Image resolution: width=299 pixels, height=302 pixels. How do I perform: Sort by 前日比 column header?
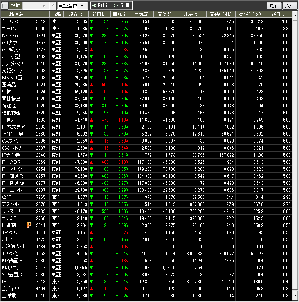tap(99, 14)
